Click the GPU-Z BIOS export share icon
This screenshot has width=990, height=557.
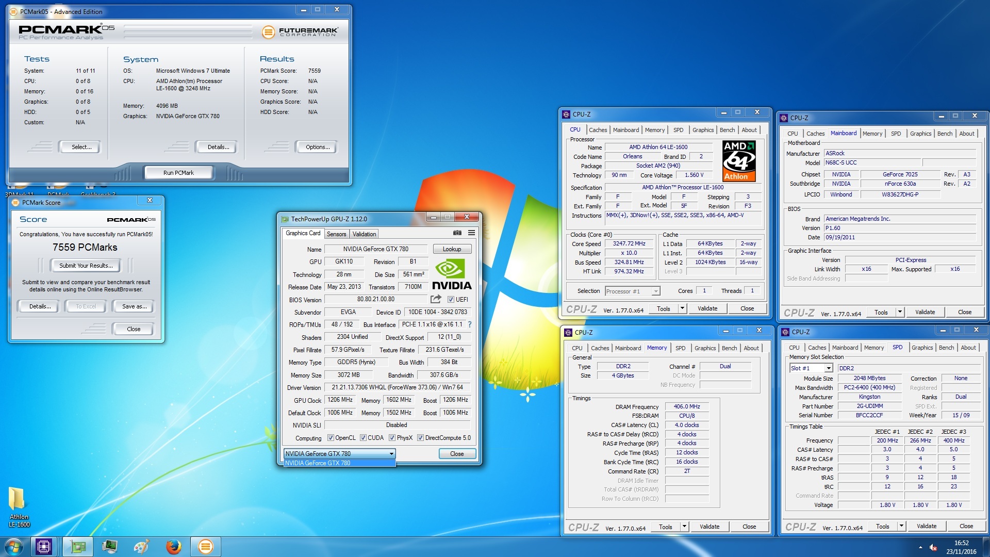point(436,299)
